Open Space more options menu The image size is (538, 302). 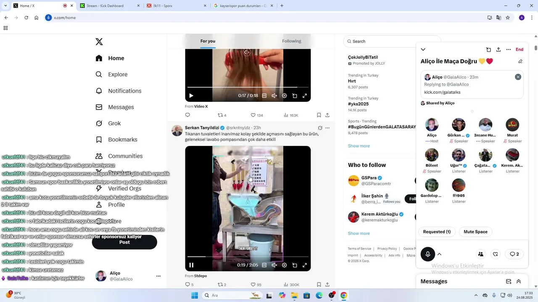point(509,49)
